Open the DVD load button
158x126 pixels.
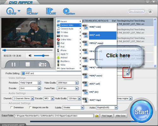click(11, 11)
